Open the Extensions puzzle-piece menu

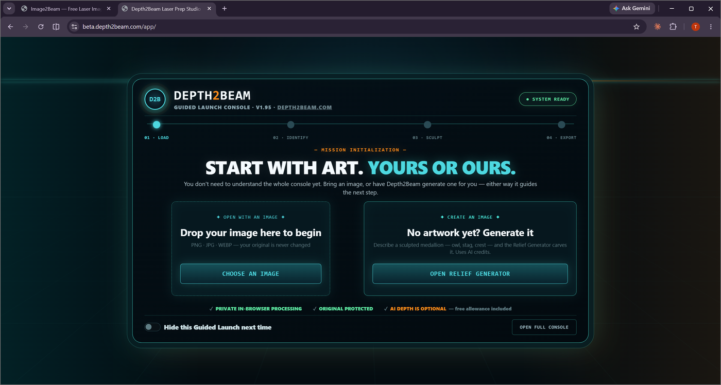point(673,27)
